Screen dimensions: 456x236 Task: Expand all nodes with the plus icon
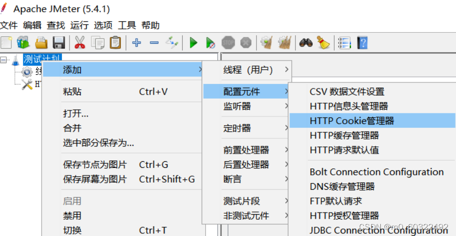(x=137, y=43)
